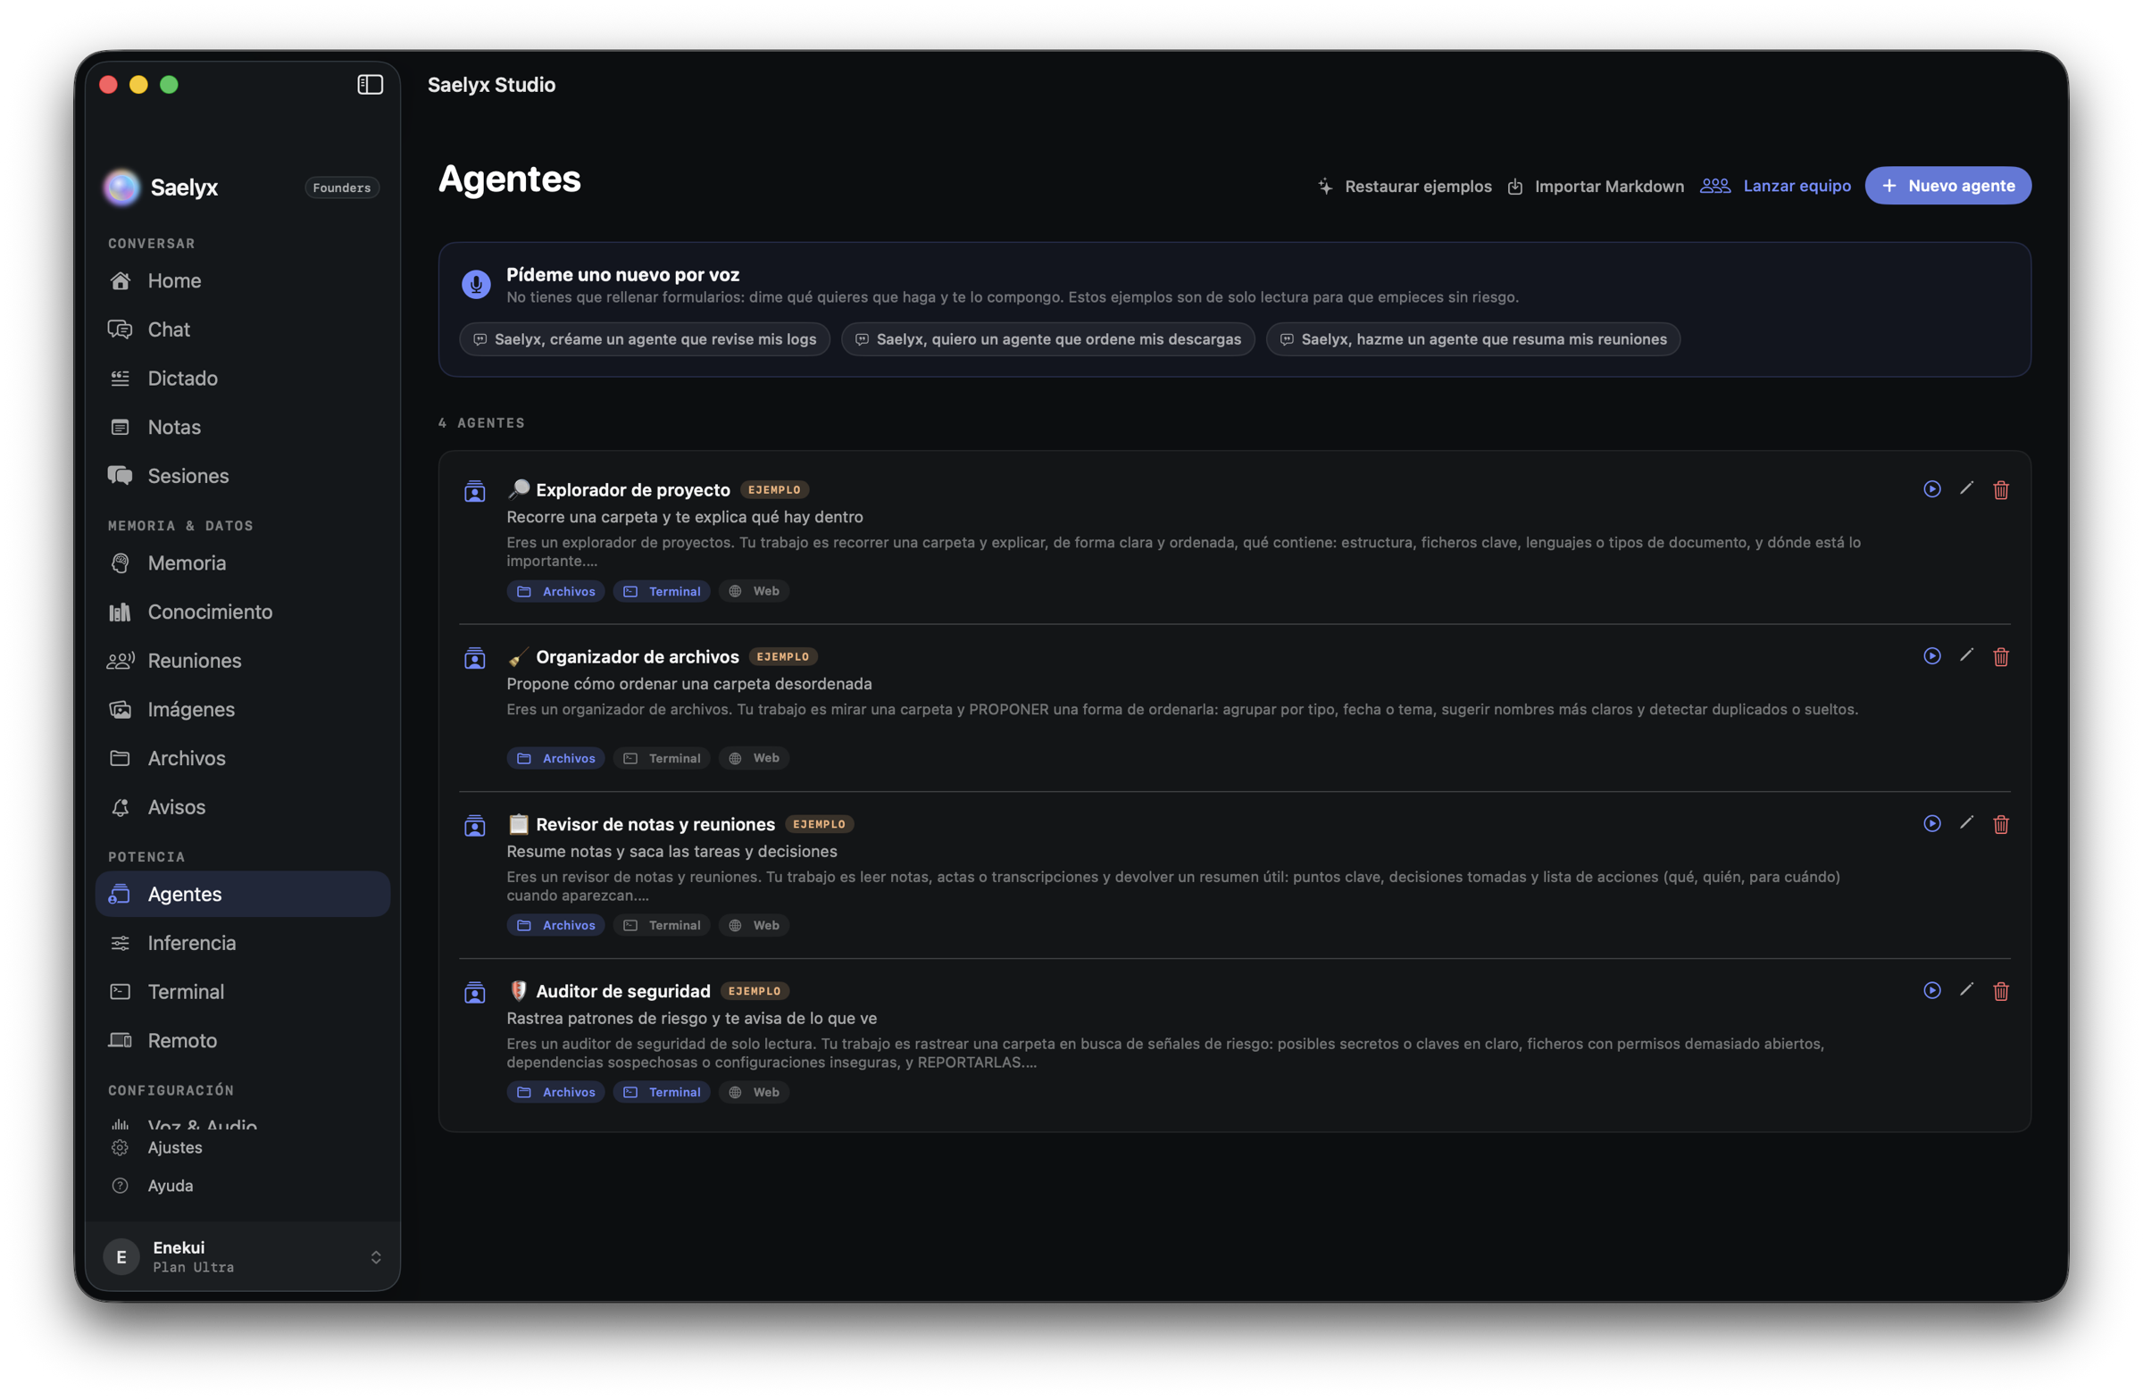Run the Auditor de seguridad agent

1931,990
